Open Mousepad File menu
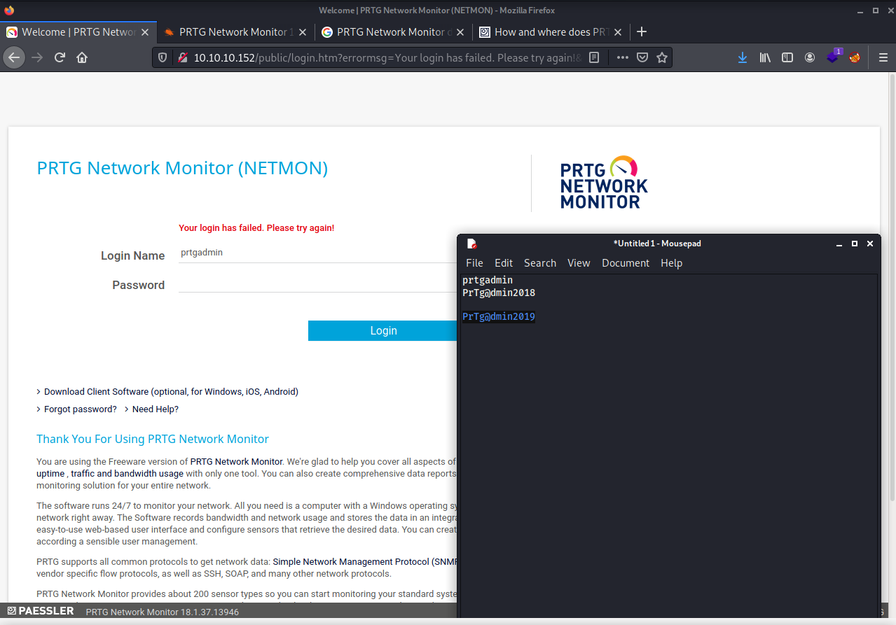 [474, 263]
